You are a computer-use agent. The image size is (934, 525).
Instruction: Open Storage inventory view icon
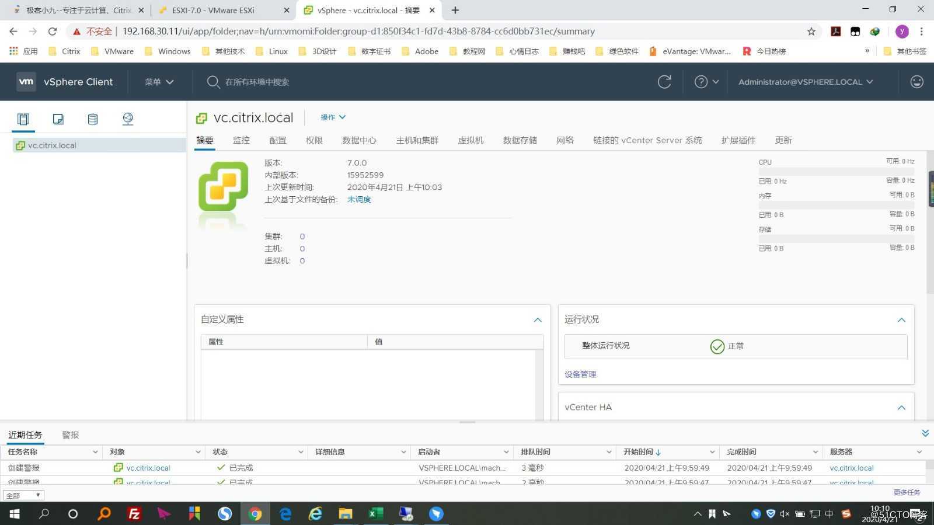point(92,119)
